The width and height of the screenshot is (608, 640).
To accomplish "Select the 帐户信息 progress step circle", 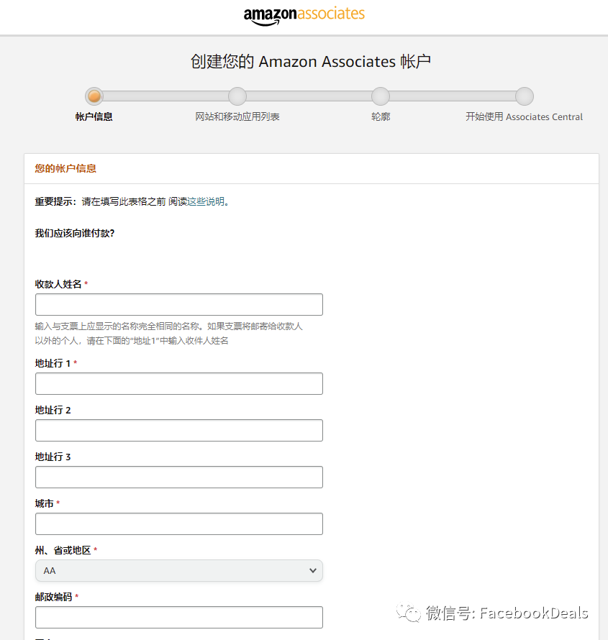I will click(x=94, y=96).
